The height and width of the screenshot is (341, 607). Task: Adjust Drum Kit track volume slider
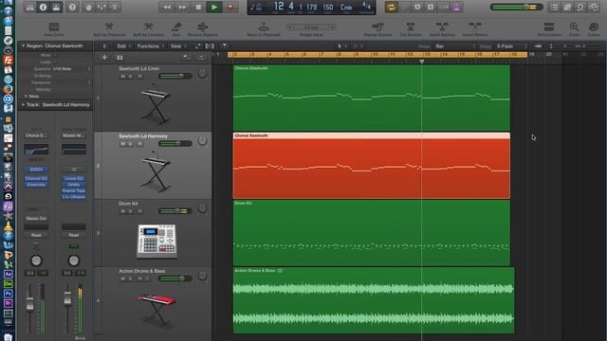coord(175,211)
